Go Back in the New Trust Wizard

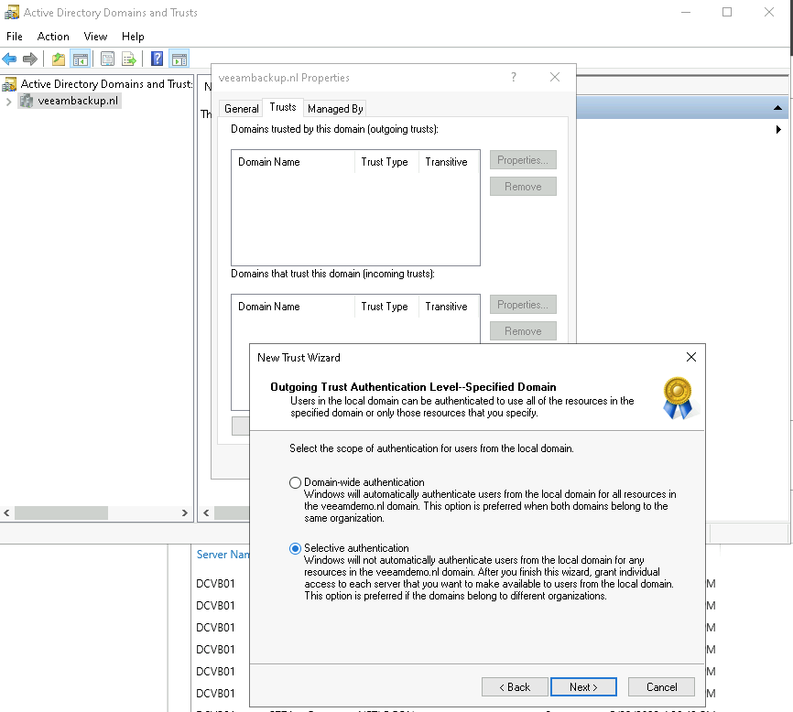pyautogui.click(x=514, y=686)
